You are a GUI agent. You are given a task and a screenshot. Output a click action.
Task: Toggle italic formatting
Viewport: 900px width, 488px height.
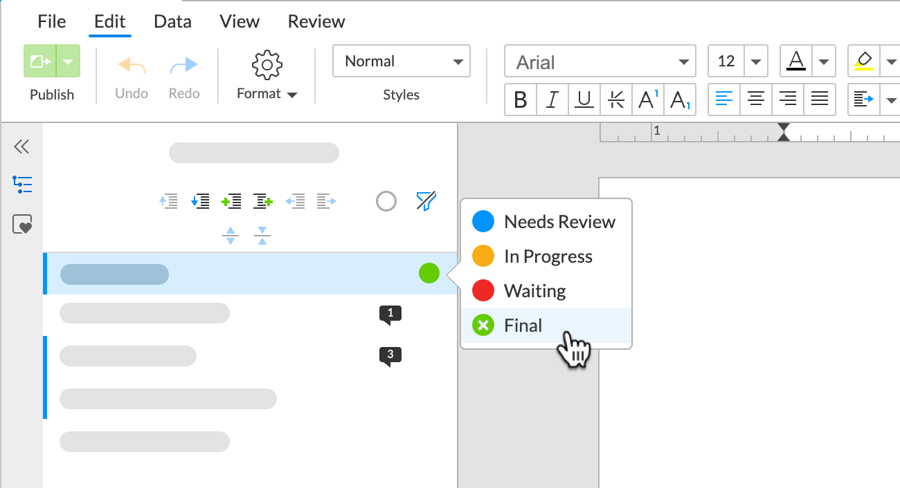coord(552,100)
